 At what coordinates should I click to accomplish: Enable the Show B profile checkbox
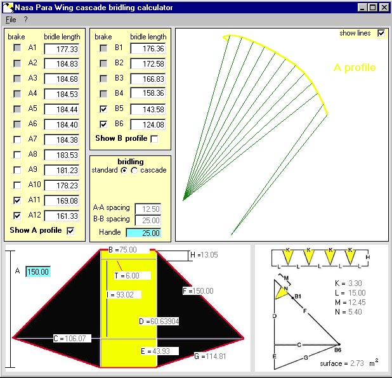pos(155,139)
